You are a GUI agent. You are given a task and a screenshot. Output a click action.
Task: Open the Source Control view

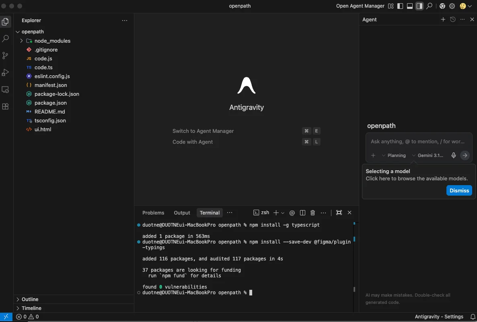click(5, 56)
